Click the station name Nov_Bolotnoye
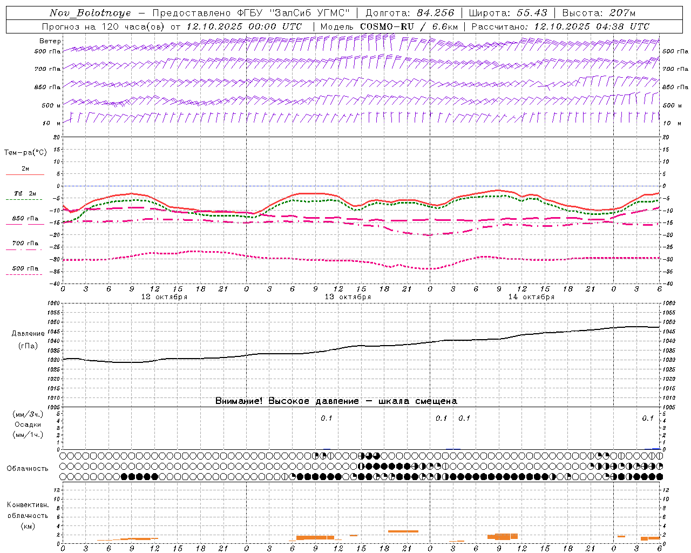The image size is (691, 553). [x=90, y=13]
